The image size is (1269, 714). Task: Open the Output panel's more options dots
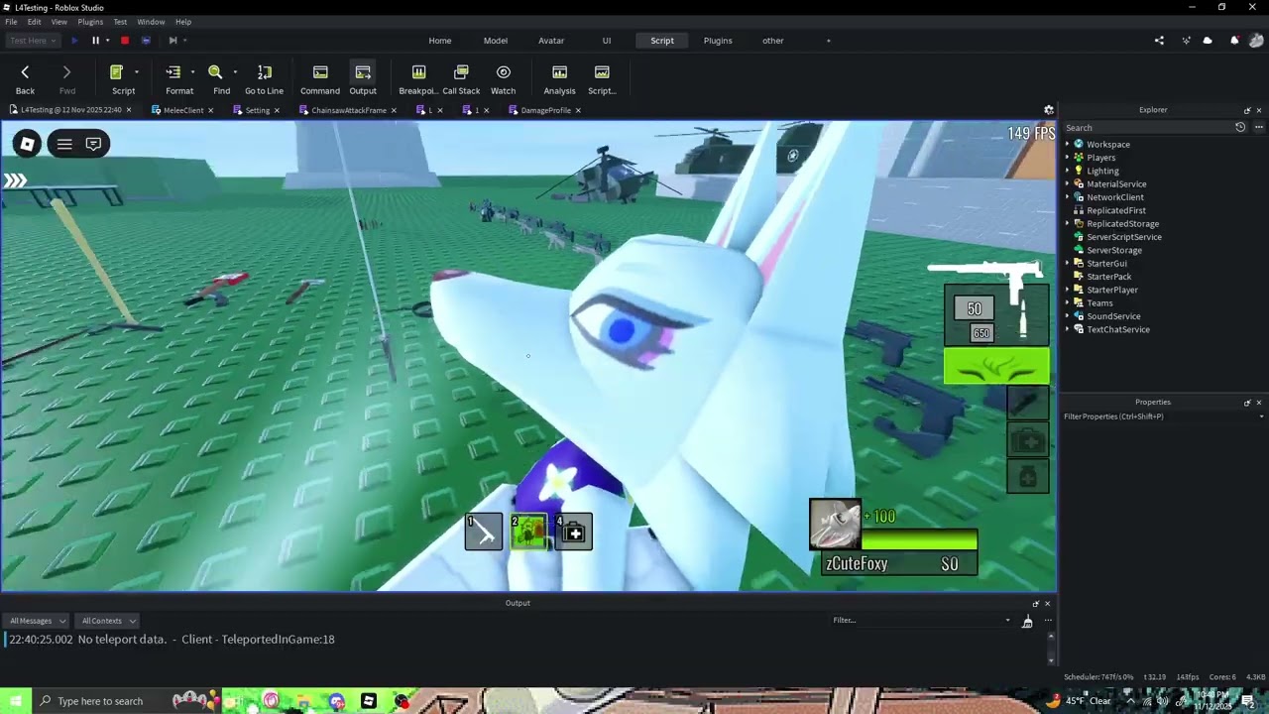[1048, 621]
